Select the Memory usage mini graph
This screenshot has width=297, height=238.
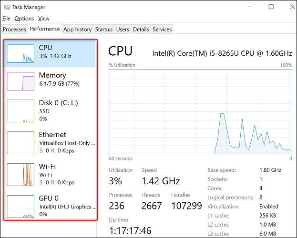[20, 81]
